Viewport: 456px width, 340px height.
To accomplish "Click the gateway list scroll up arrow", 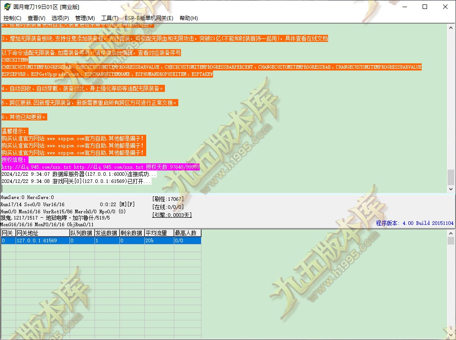I will tap(451, 233).
